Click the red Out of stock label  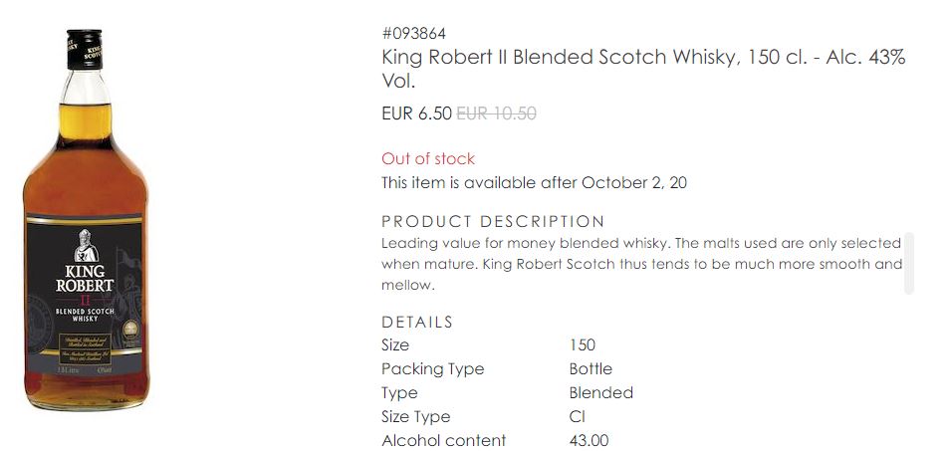click(x=428, y=158)
